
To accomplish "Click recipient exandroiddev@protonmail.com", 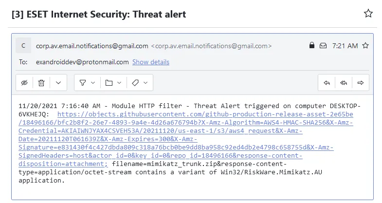I will [x=82, y=62].
